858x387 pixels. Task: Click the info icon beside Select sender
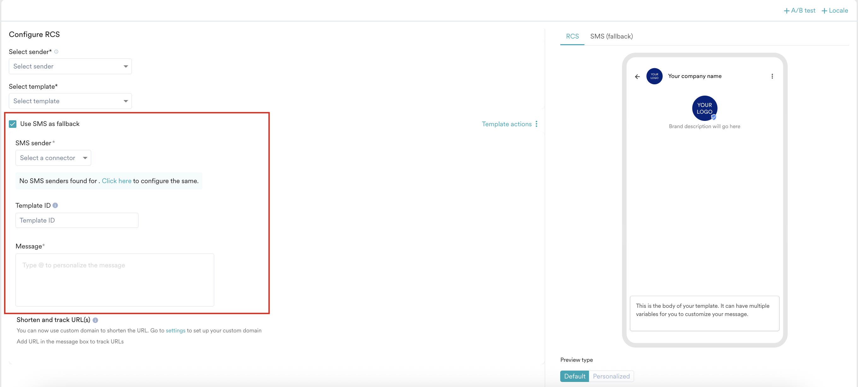pyautogui.click(x=56, y=52)
